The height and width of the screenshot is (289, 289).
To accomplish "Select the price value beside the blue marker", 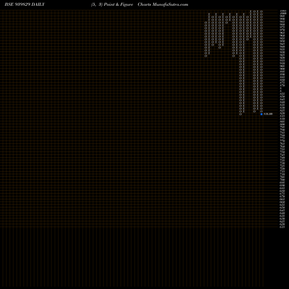I will coord(268,114).
